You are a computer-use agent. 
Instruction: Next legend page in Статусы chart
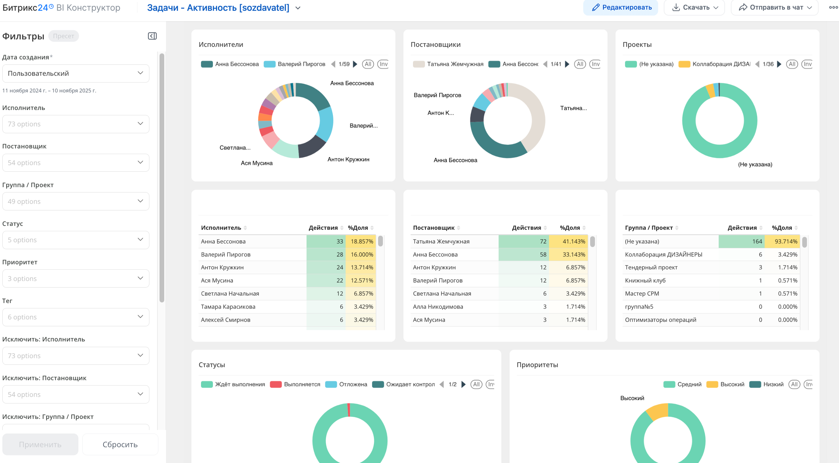click(464, 384)
